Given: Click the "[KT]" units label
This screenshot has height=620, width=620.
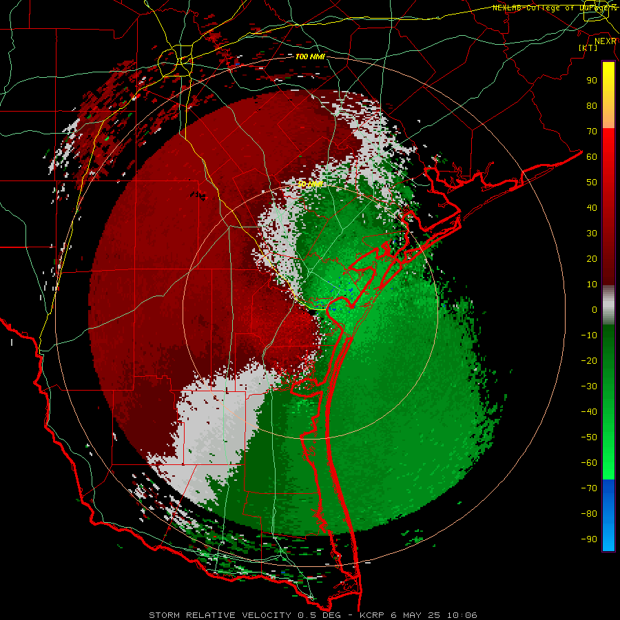Looking at the screenshot, I should [x=588, y=48].
